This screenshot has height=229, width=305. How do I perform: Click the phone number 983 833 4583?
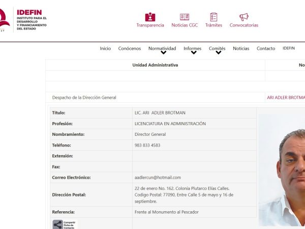coord(147,145)
